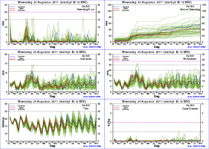Select the date title above the Accum Neerslag chart

(x=157, y=2)
